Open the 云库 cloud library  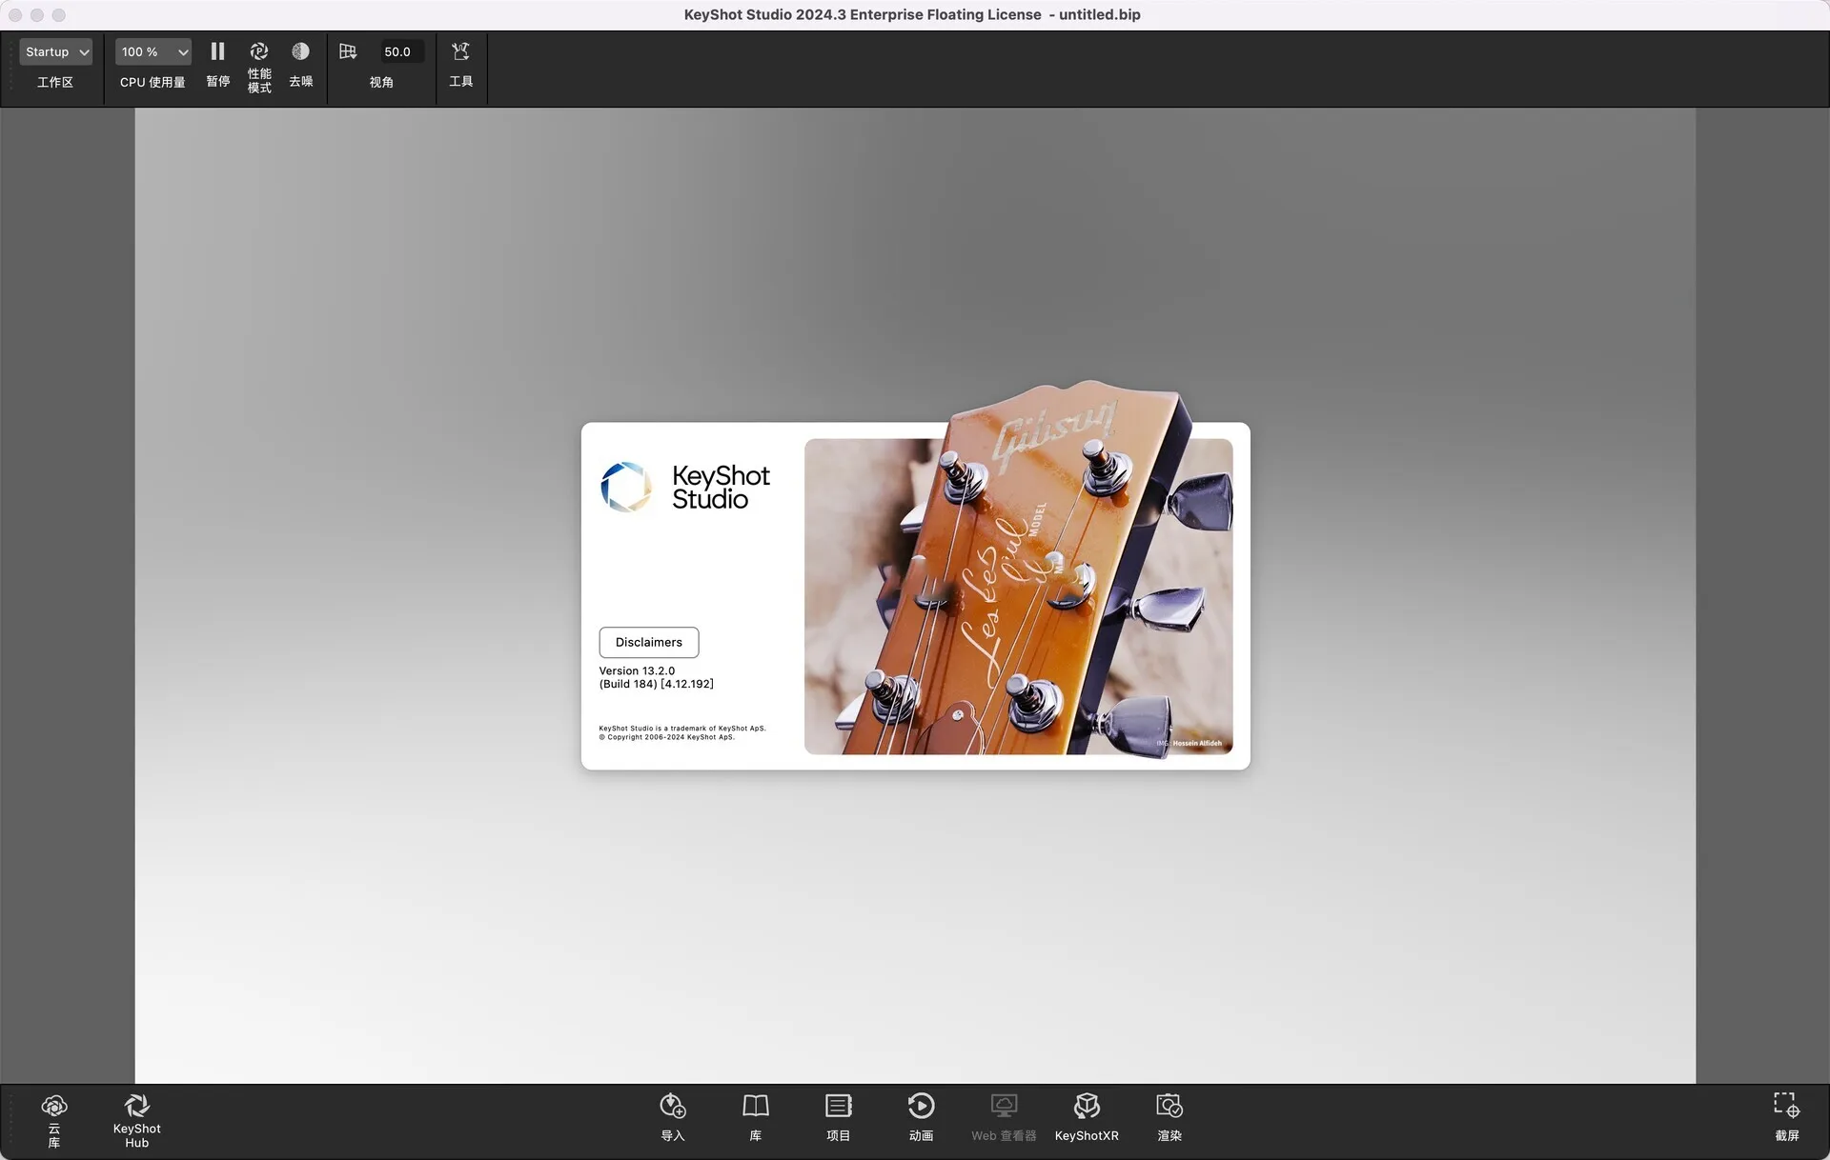pyautogui.click(x=54, y=1121)
